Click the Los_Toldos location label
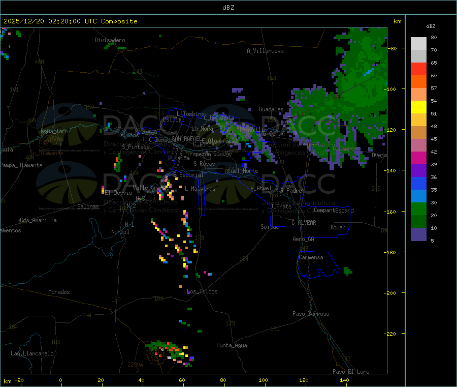The width and height of the screenshot is (457, 387). (x=202, y=291)
